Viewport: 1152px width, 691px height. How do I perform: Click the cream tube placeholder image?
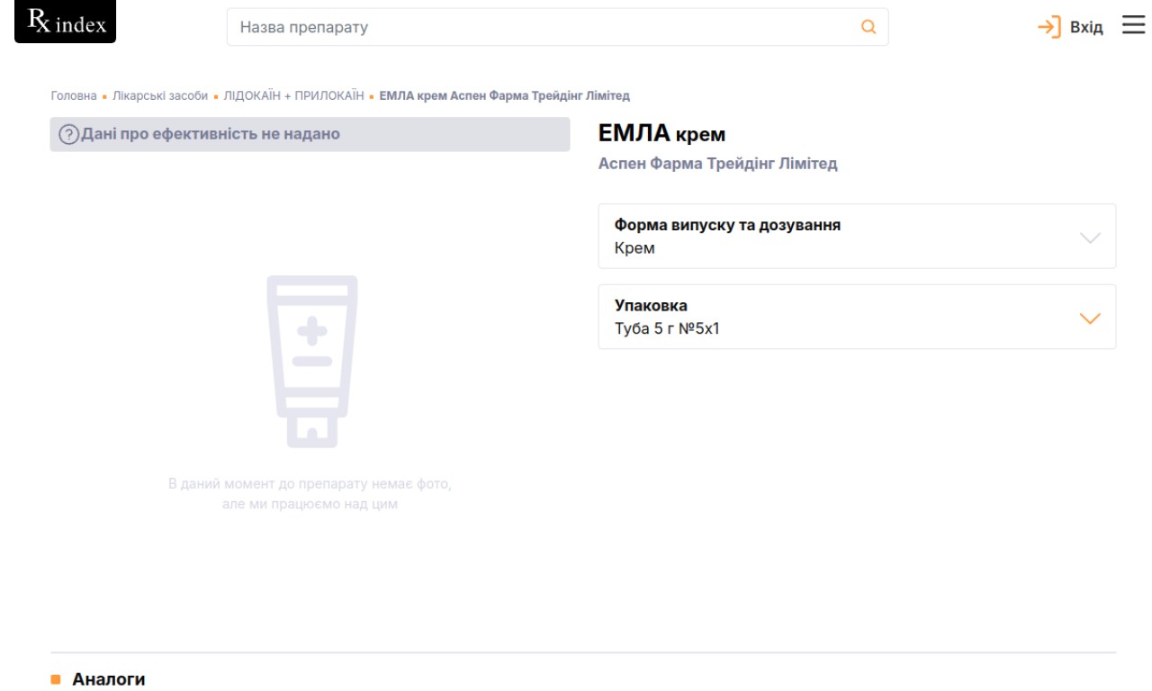coord(310,361)
